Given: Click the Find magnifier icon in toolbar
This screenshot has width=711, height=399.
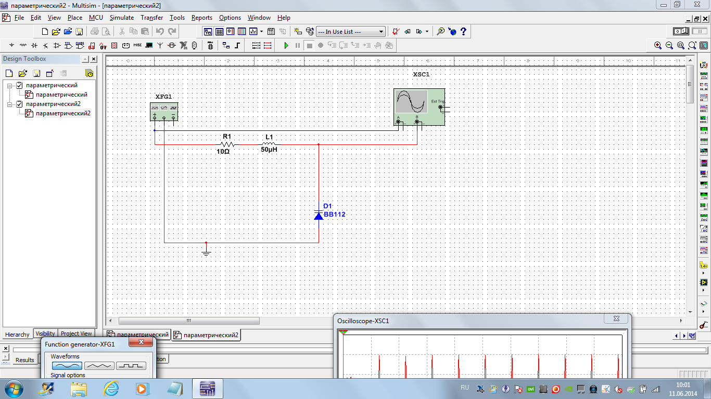Looking at the screenshot, I should click(x=440, y=32).
